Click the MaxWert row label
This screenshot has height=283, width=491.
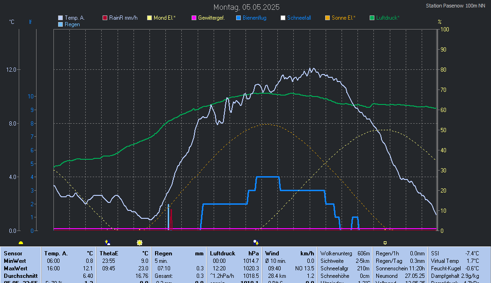coord(15,268)
